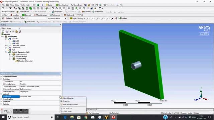Expand the Statistics section
The height and width of the screenshot is (120, 214).
tap(1, 104)
